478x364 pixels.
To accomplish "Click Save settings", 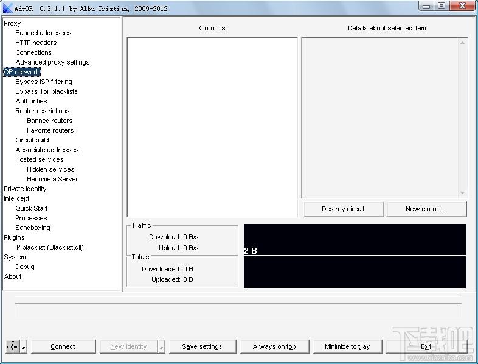I will tap(203, 346).
